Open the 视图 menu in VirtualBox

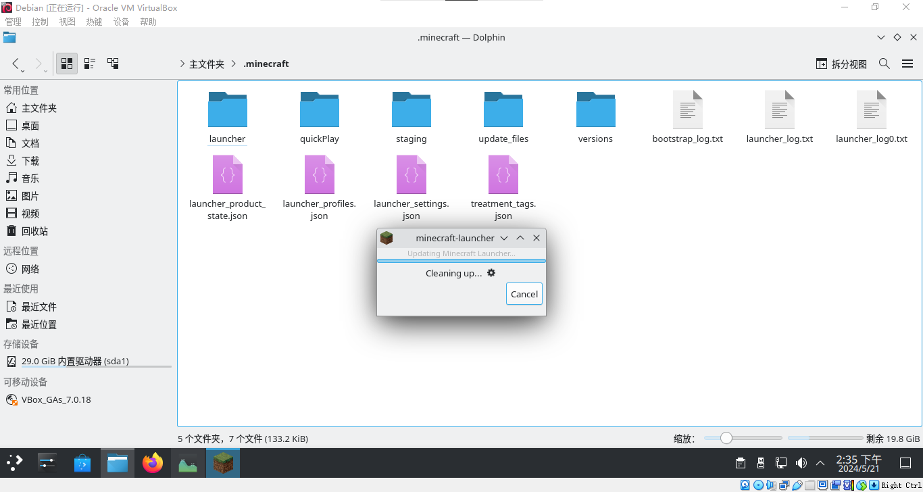[x=67, y=22]
